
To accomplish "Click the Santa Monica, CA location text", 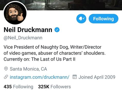I will 28,69.
